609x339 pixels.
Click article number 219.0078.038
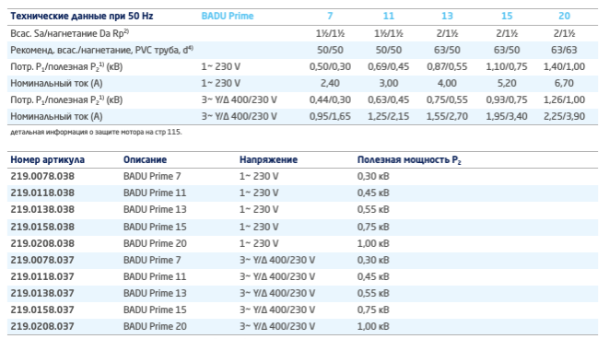click(42, 176)
